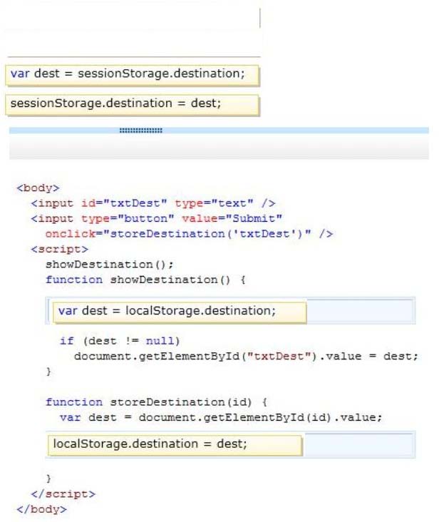This screenshot has width=439, height=522.
Task: Select the 'sessionStorage.destination = dest;' snippet
Action: [132, 105]
